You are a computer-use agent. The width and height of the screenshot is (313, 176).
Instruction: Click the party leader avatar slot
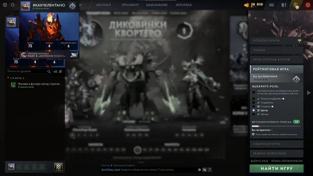click(11, 167)
